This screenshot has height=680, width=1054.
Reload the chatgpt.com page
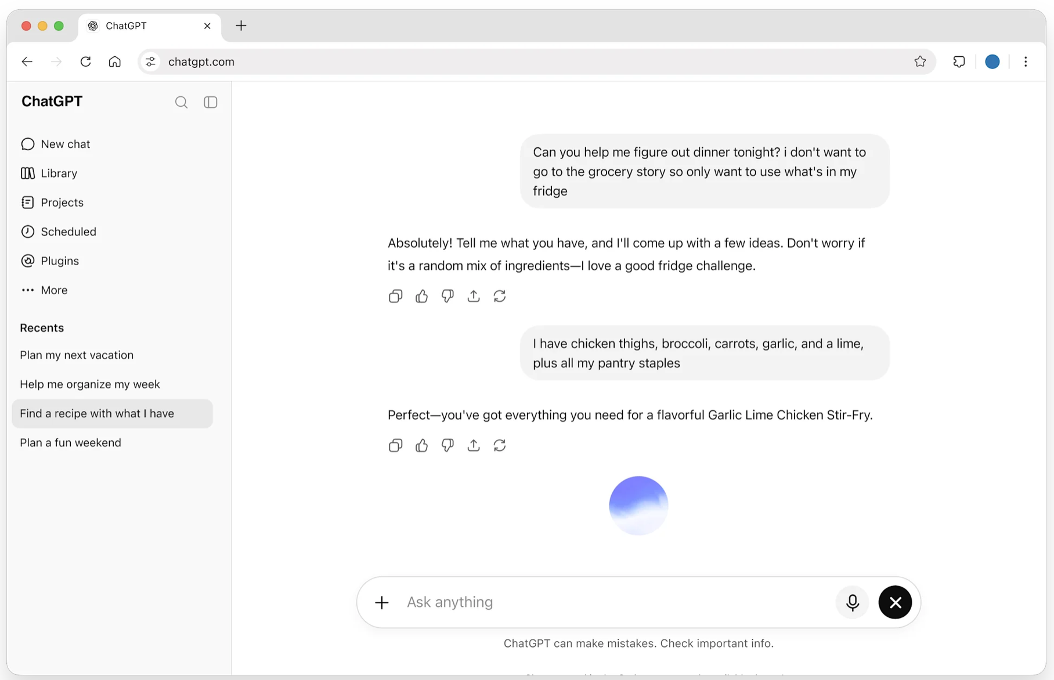pos(85,62)
